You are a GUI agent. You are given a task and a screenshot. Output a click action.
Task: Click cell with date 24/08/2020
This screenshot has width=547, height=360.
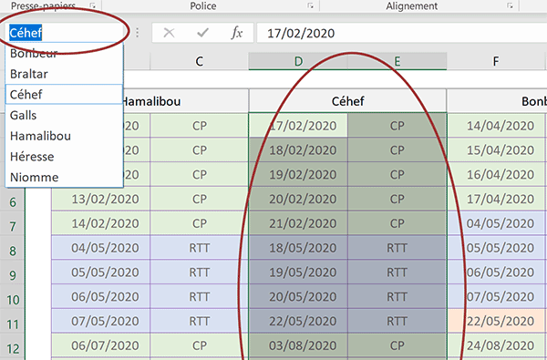click(x=496, y=345)
